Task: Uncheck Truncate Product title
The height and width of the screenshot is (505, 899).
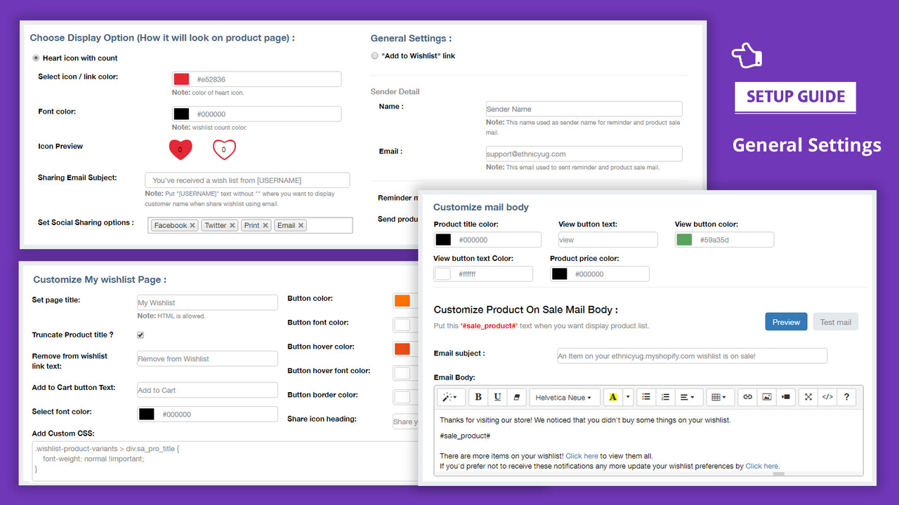Action: point(140,335)
